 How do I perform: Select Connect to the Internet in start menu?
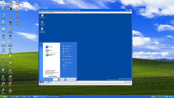51,55
